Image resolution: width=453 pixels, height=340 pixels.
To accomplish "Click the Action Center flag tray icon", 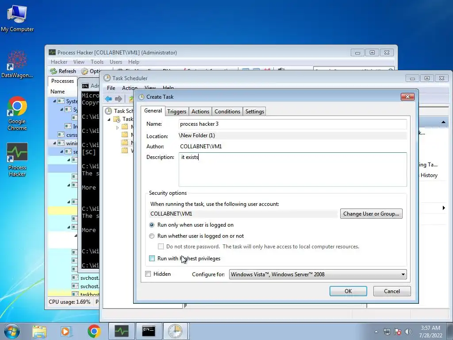I will point(398,332).
